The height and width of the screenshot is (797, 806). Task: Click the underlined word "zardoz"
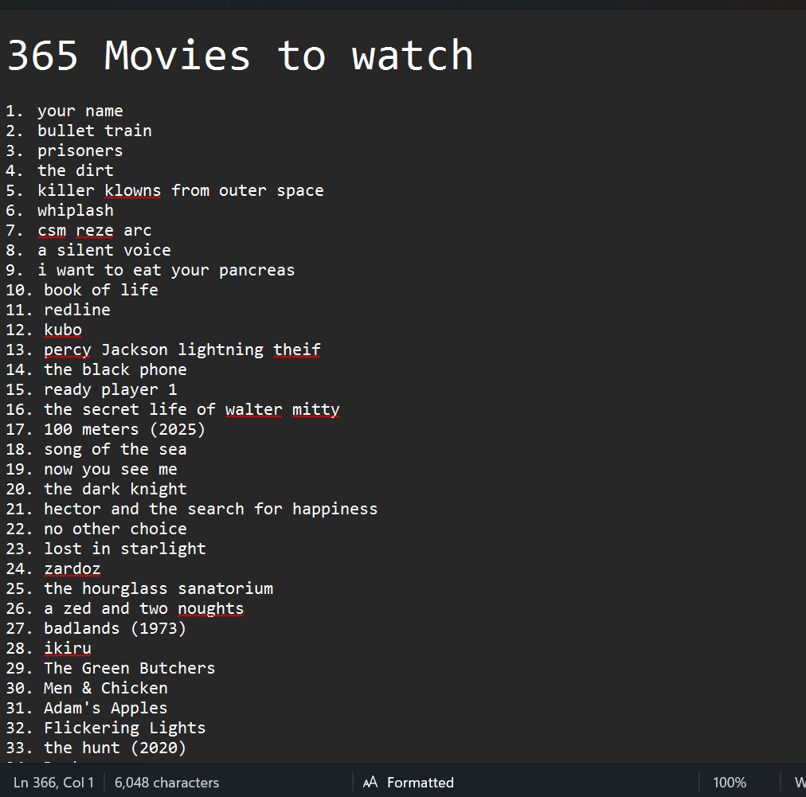[72, 568]
